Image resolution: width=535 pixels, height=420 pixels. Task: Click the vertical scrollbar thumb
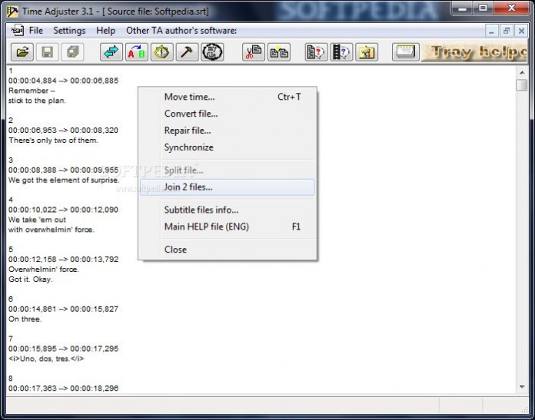tap(522, 85)
